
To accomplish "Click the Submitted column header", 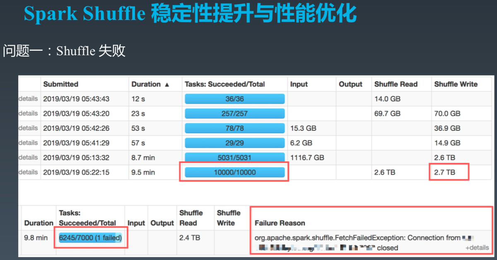I will (61, 84).
